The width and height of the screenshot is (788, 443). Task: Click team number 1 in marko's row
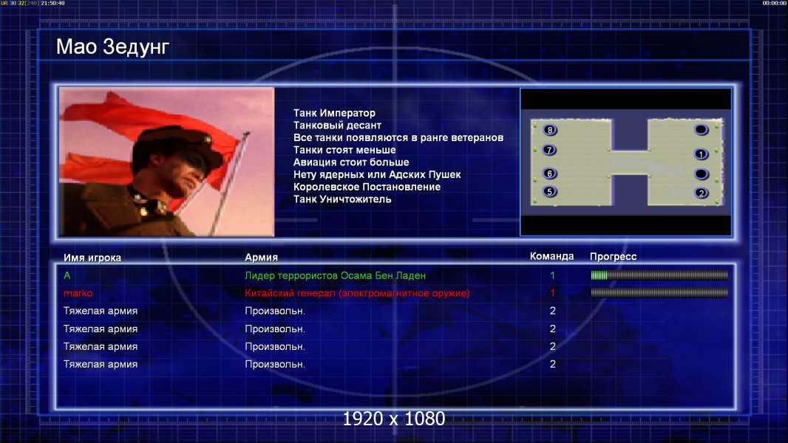click(552, 292)
